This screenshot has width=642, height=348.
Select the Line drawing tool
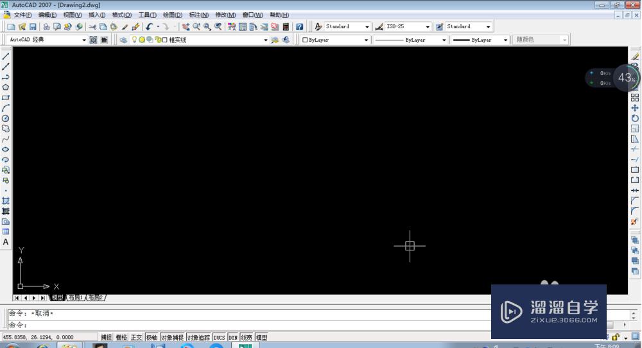coord(6,57)
